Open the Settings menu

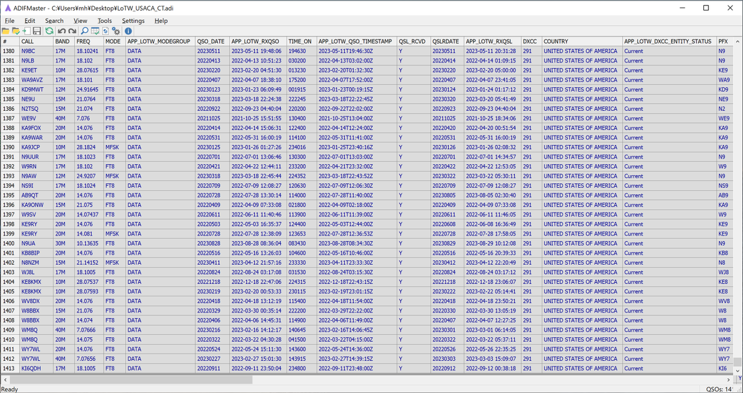(x=133, y=20)
